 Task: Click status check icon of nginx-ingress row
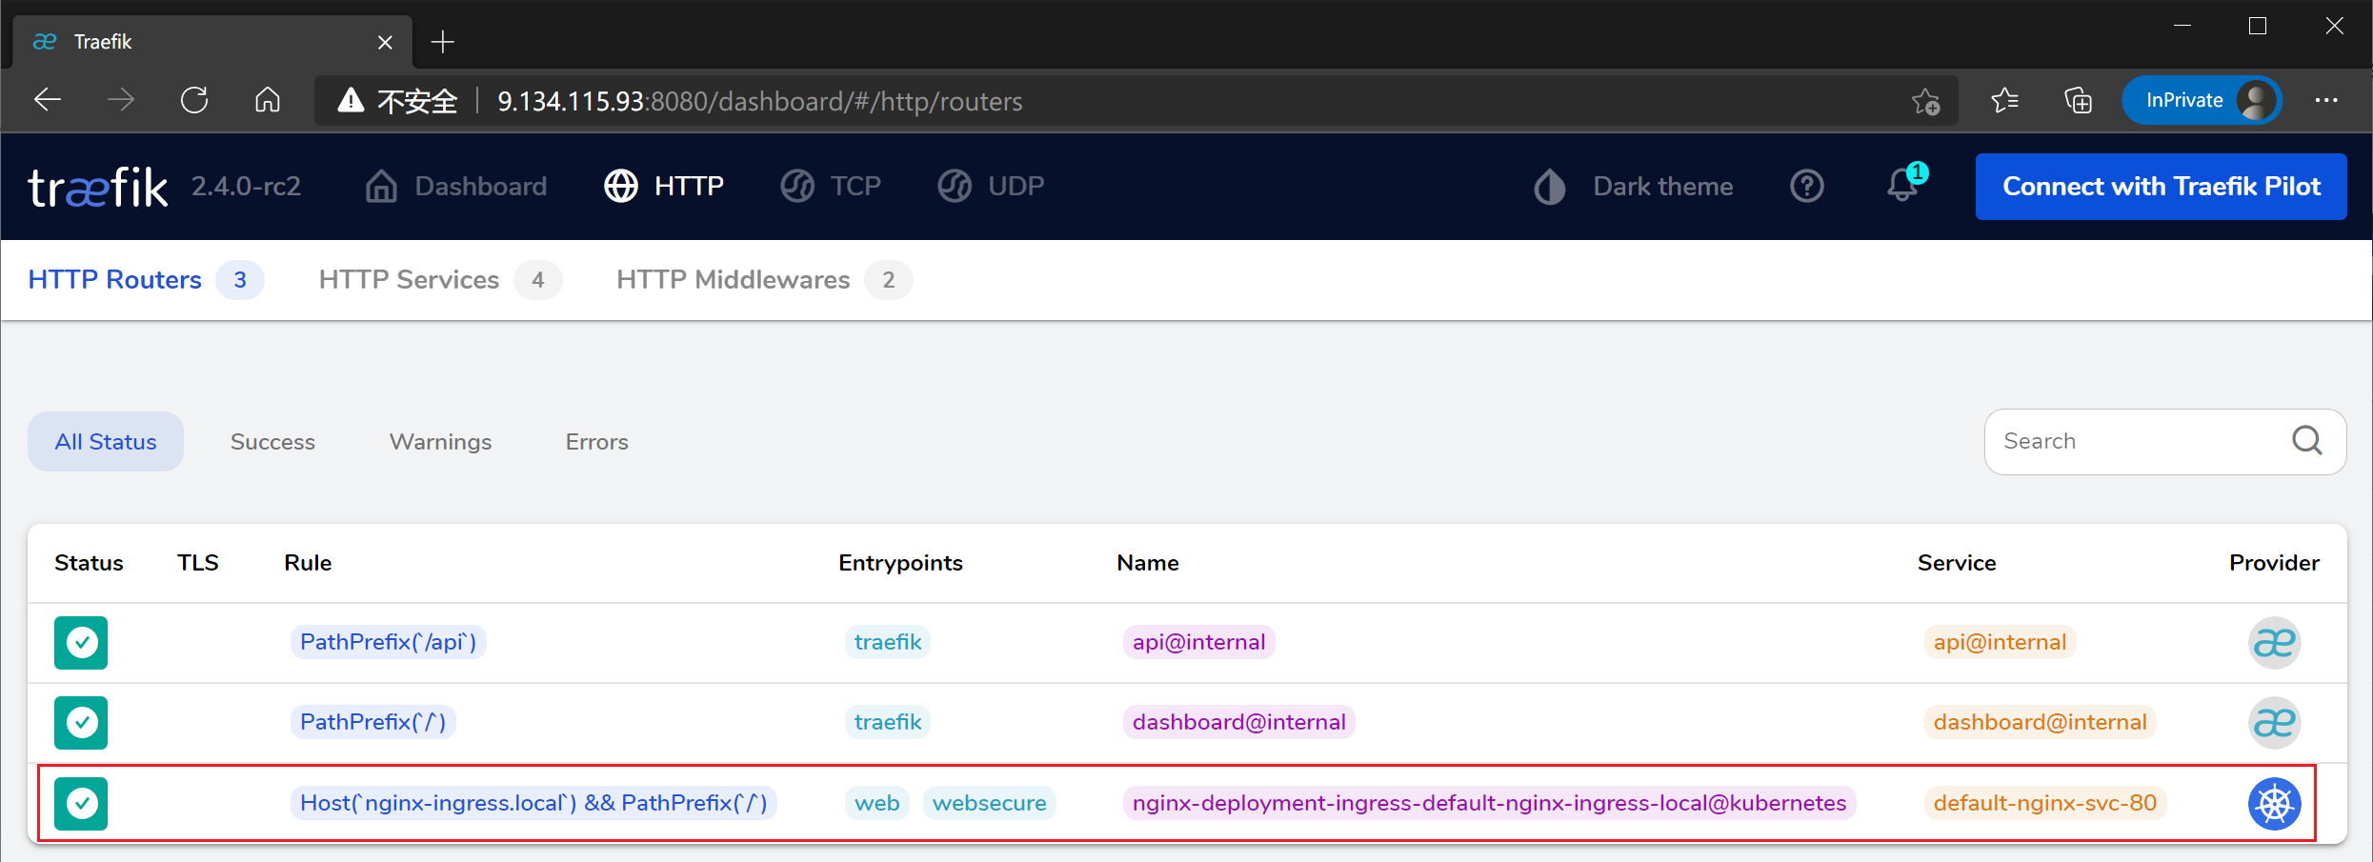tap(81, 804)
